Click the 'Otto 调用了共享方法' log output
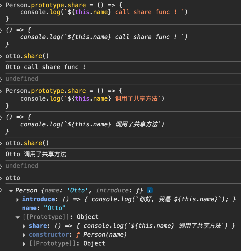The width and height of the screenshot is (241, 251). click(x=36, y=154)
